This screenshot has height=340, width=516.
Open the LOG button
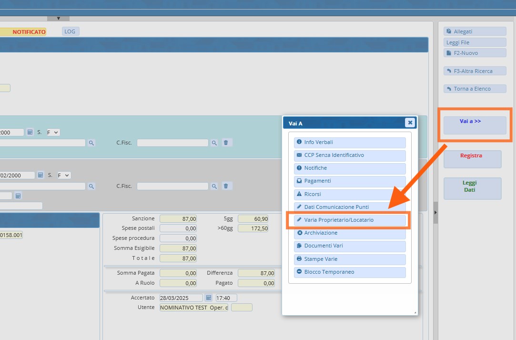click(71, 31)
